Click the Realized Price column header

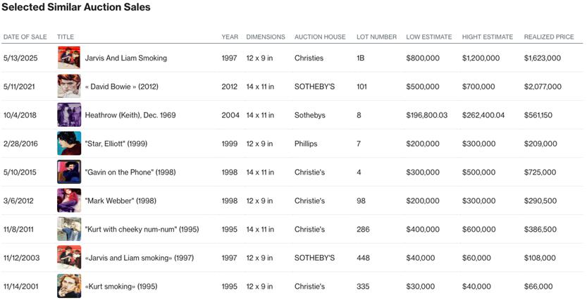coord(549,37)
